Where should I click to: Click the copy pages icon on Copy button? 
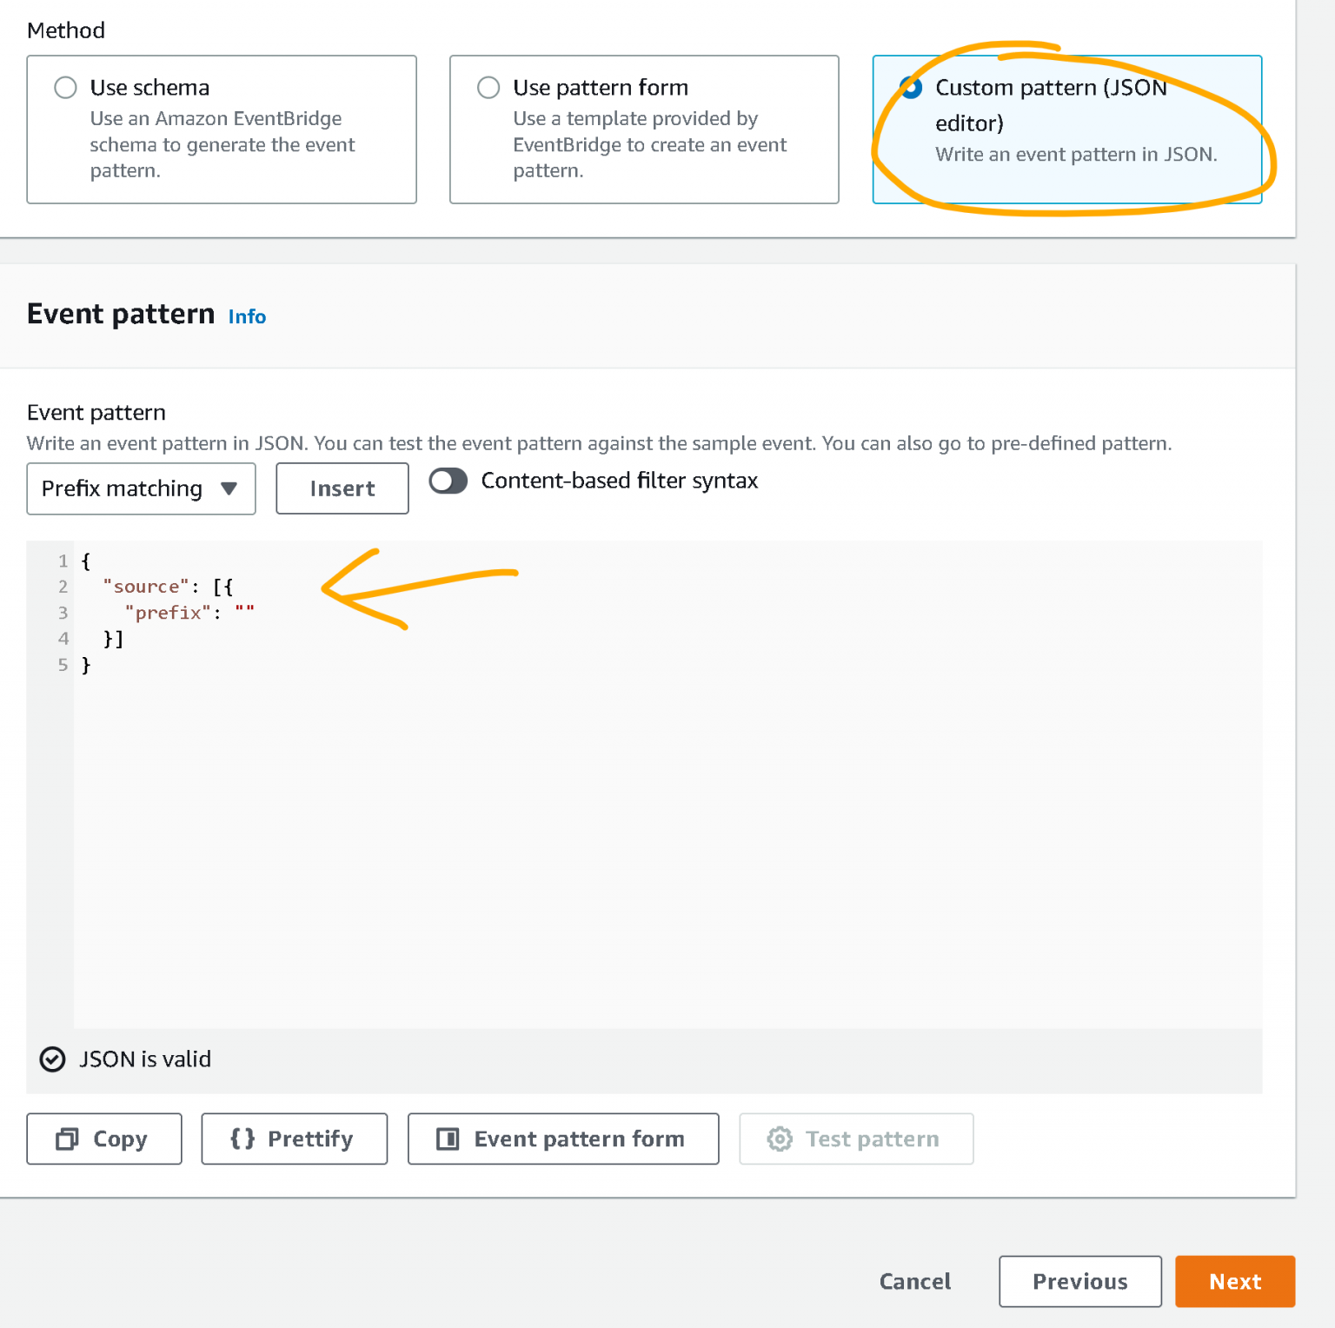point(68,1139)
